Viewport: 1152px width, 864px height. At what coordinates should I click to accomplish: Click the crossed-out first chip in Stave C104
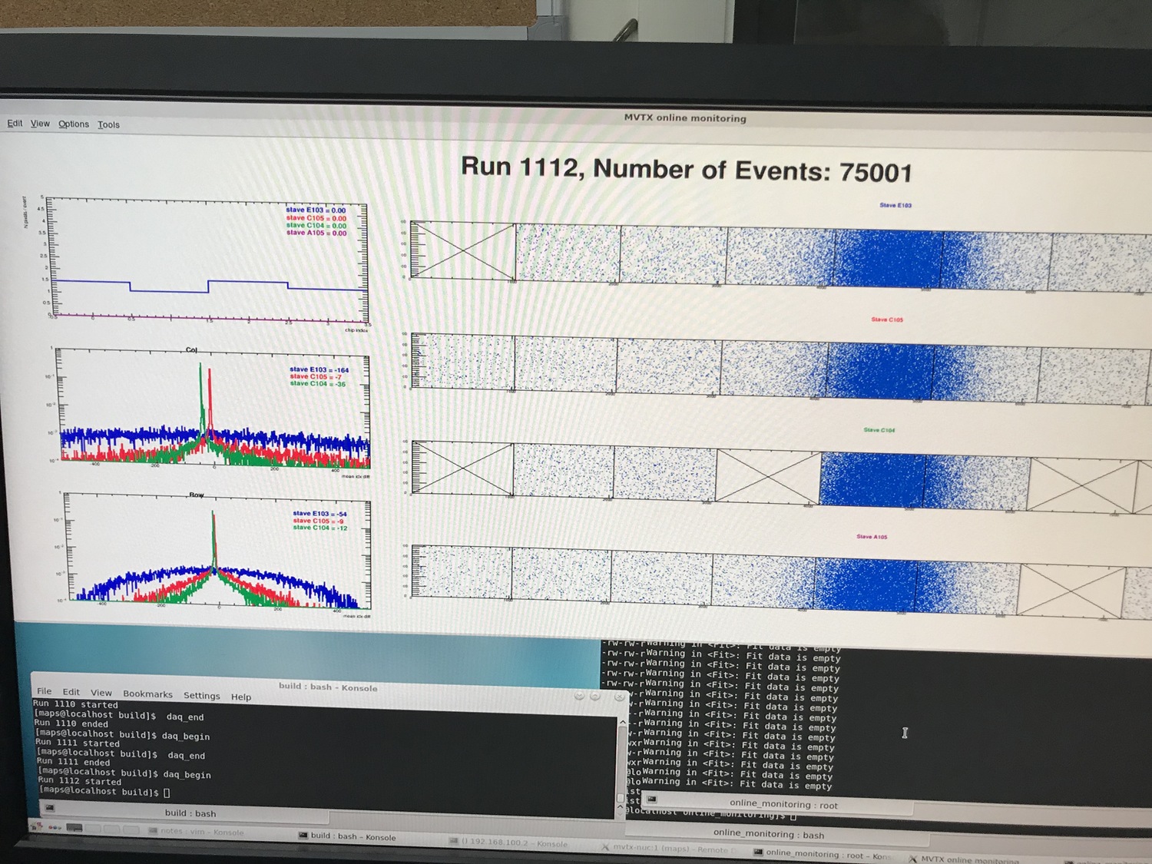463,468
